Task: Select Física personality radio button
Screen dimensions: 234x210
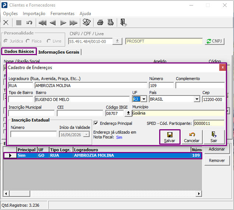Action: coord(28,41)
